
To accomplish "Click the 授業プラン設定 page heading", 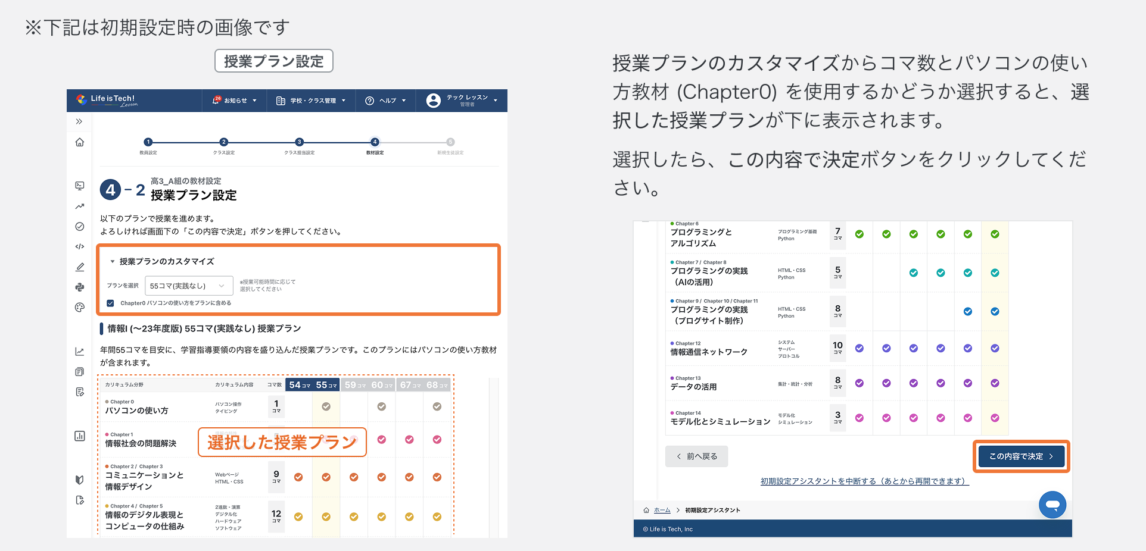I will (x=194, y=195).
